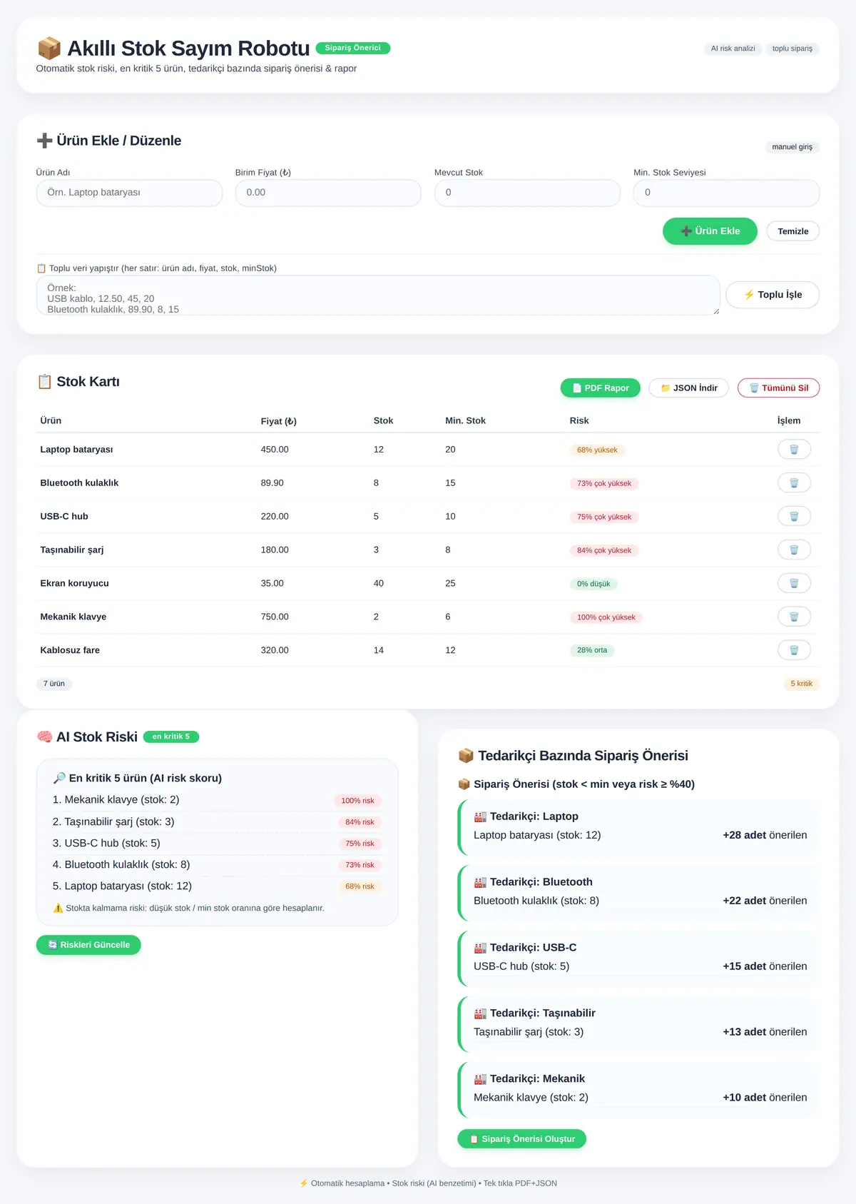
Task: Delete the Taşınabilir şarj row
Action: pos(794,550)
